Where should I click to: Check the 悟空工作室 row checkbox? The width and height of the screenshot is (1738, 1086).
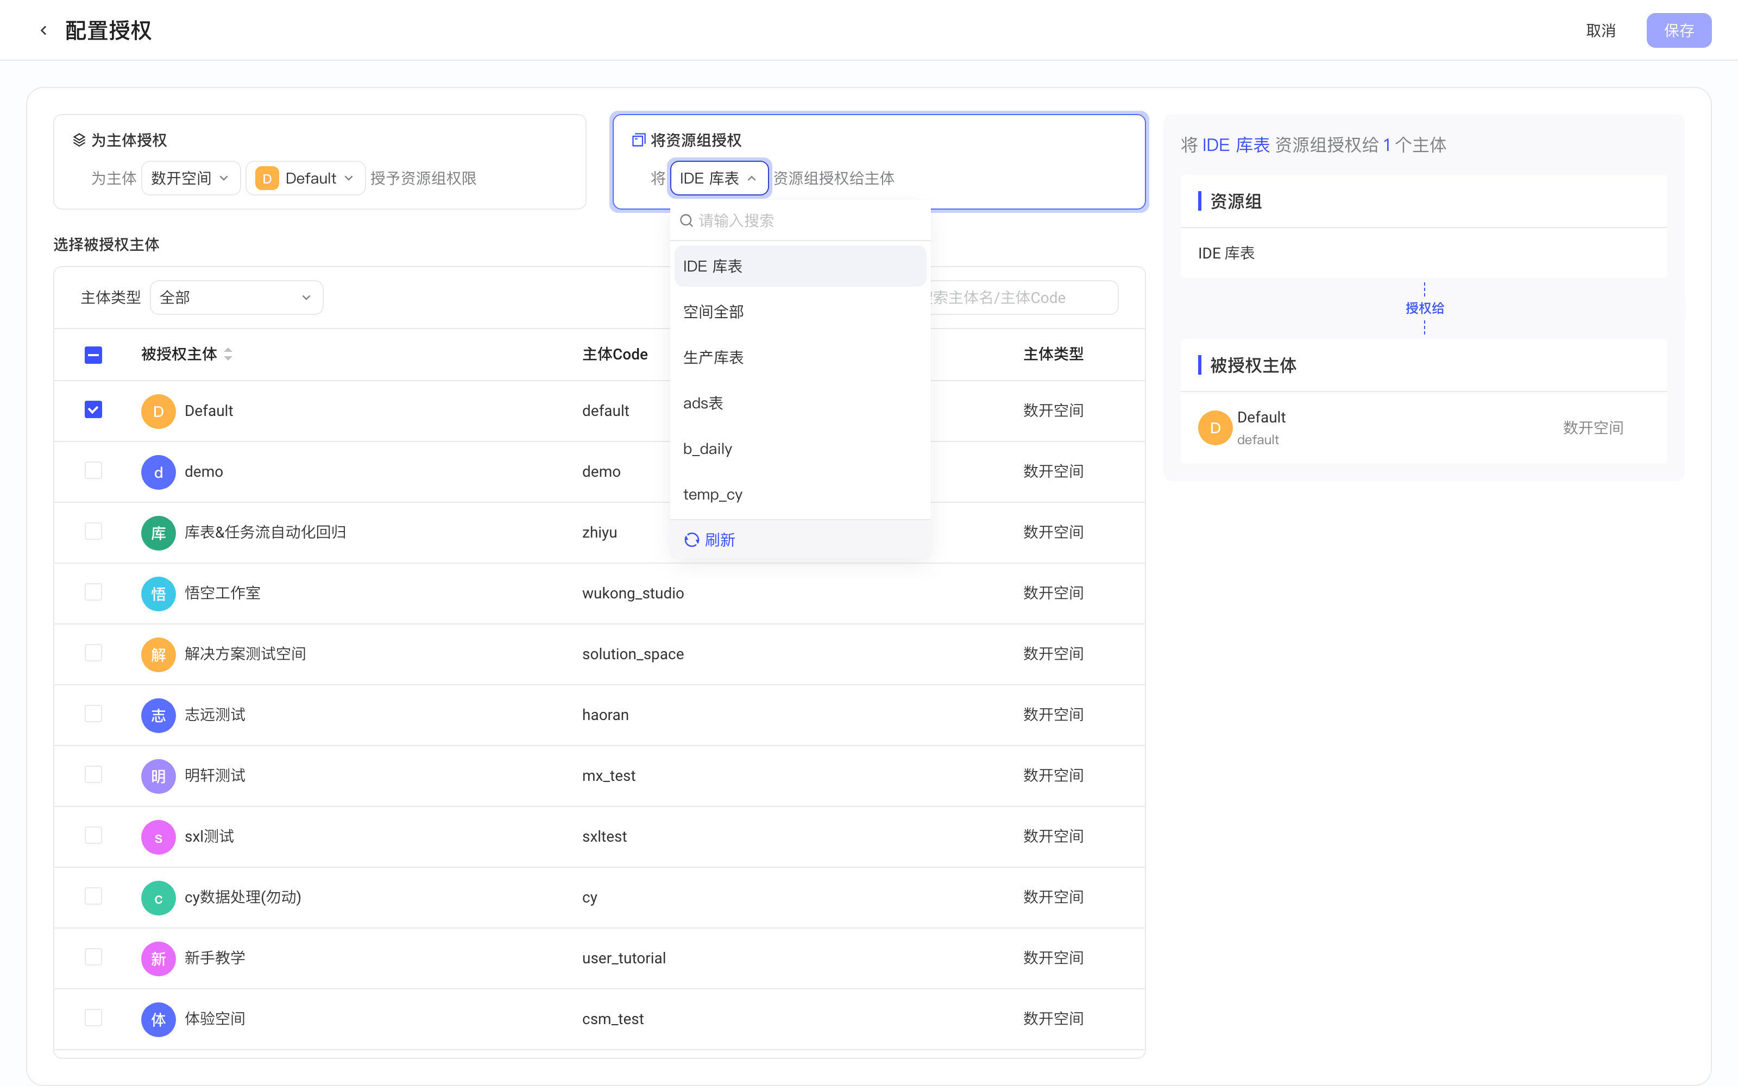(x=93, y=592)
